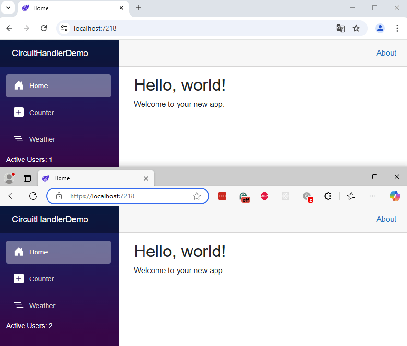Click red password manager extension icon in Edge
This screenshot has height=346, width=407.
point(222,196)
